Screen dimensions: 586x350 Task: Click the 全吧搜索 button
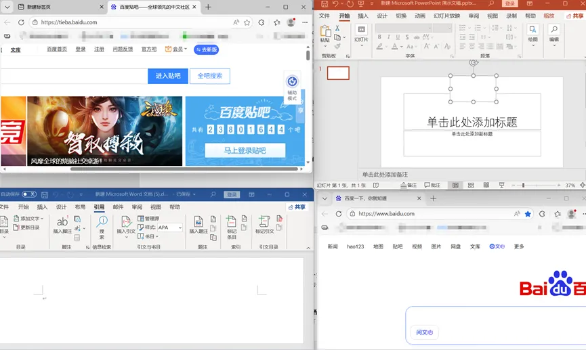209,76
